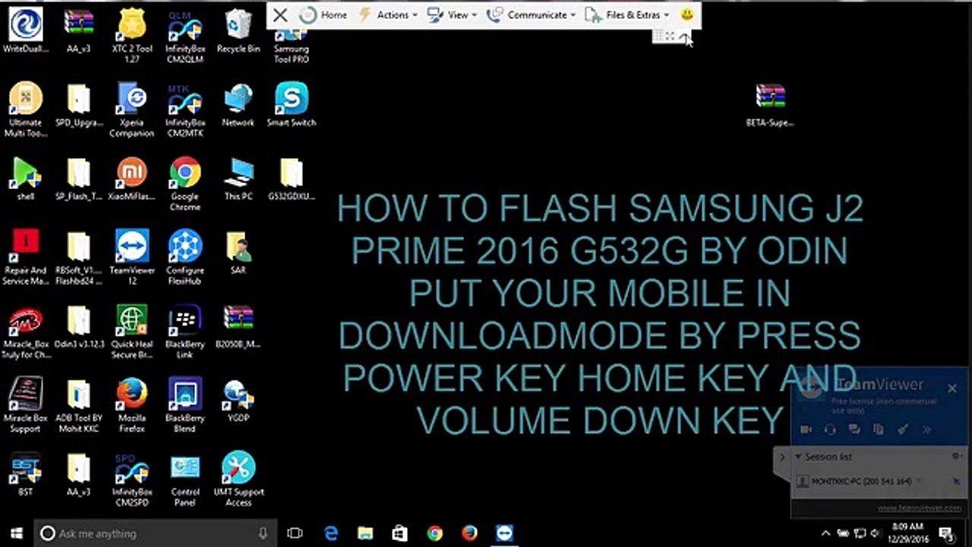
Task: Close the TeamViewer side panel
Action: [x=952, y=388]
